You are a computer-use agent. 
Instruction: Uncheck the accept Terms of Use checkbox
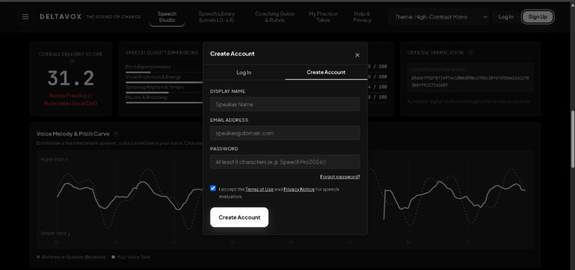tap(213, 188)
